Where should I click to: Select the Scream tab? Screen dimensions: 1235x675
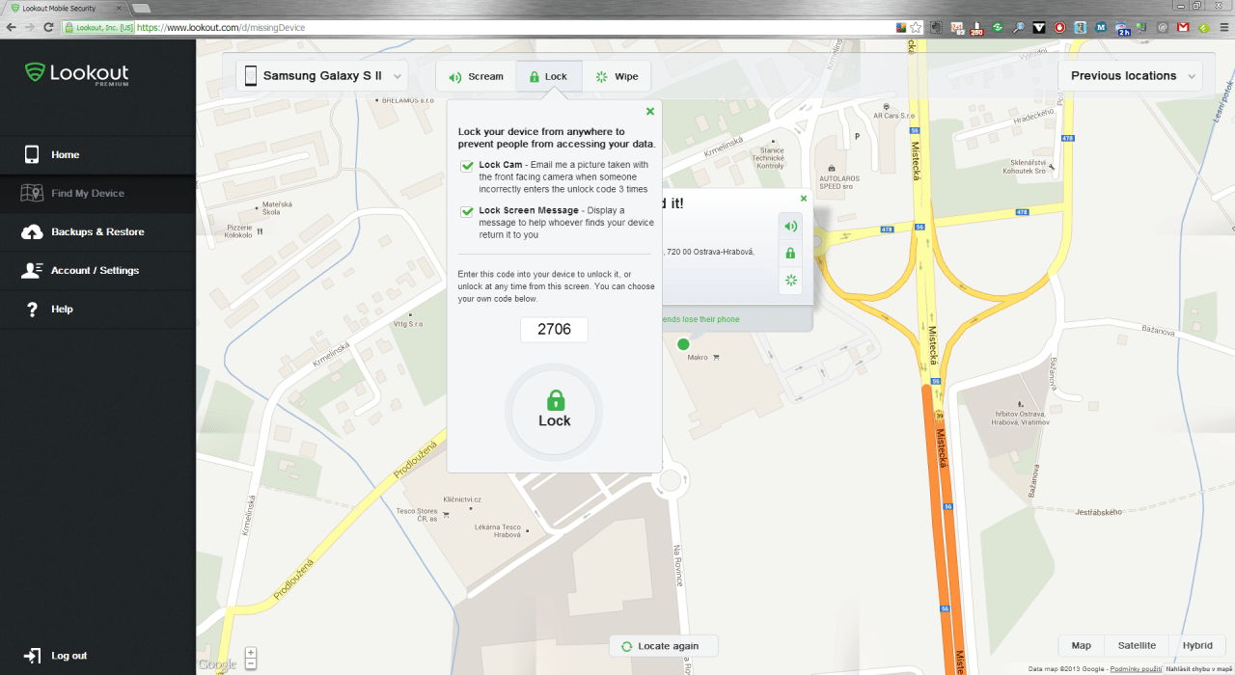click(x=476, y=76)
